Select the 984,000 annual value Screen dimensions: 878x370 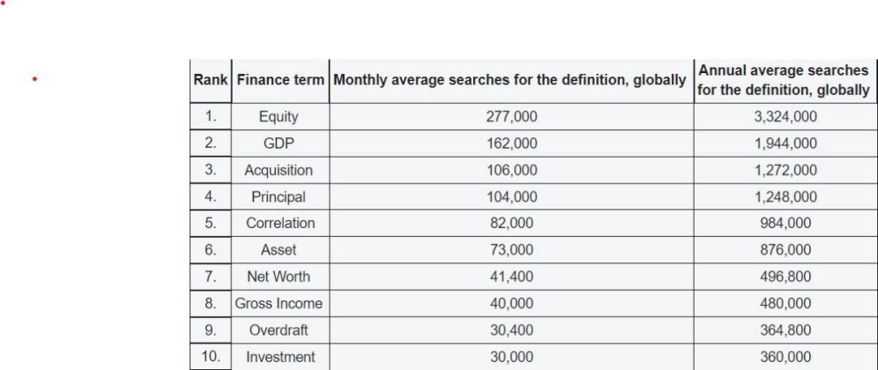coord(783,223)
